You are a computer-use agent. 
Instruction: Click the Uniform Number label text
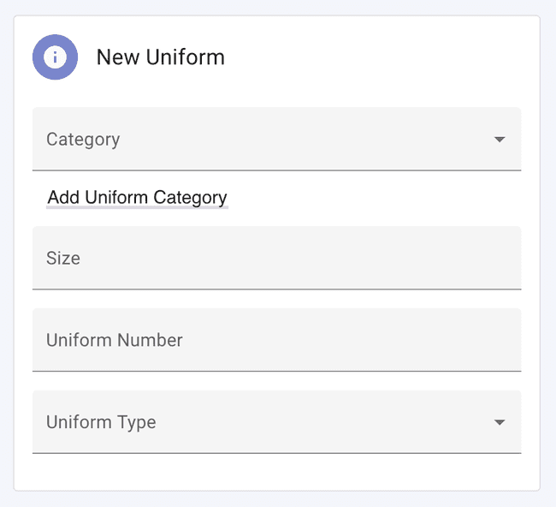[x=115, y=340]
